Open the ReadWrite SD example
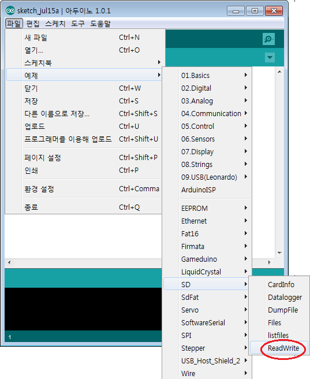Image resolution: width=310 pixels, height=379 pixels. pyautogui.click(x=279, y=348)
